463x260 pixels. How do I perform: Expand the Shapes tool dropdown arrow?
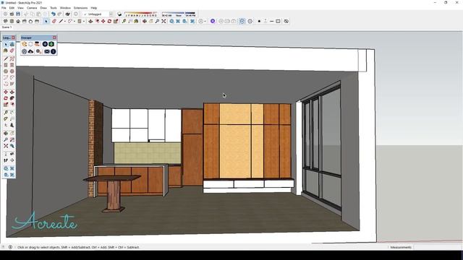coord(84,22)
